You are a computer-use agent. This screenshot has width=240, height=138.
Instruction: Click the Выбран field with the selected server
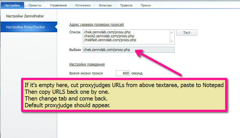tap(129, 50)
